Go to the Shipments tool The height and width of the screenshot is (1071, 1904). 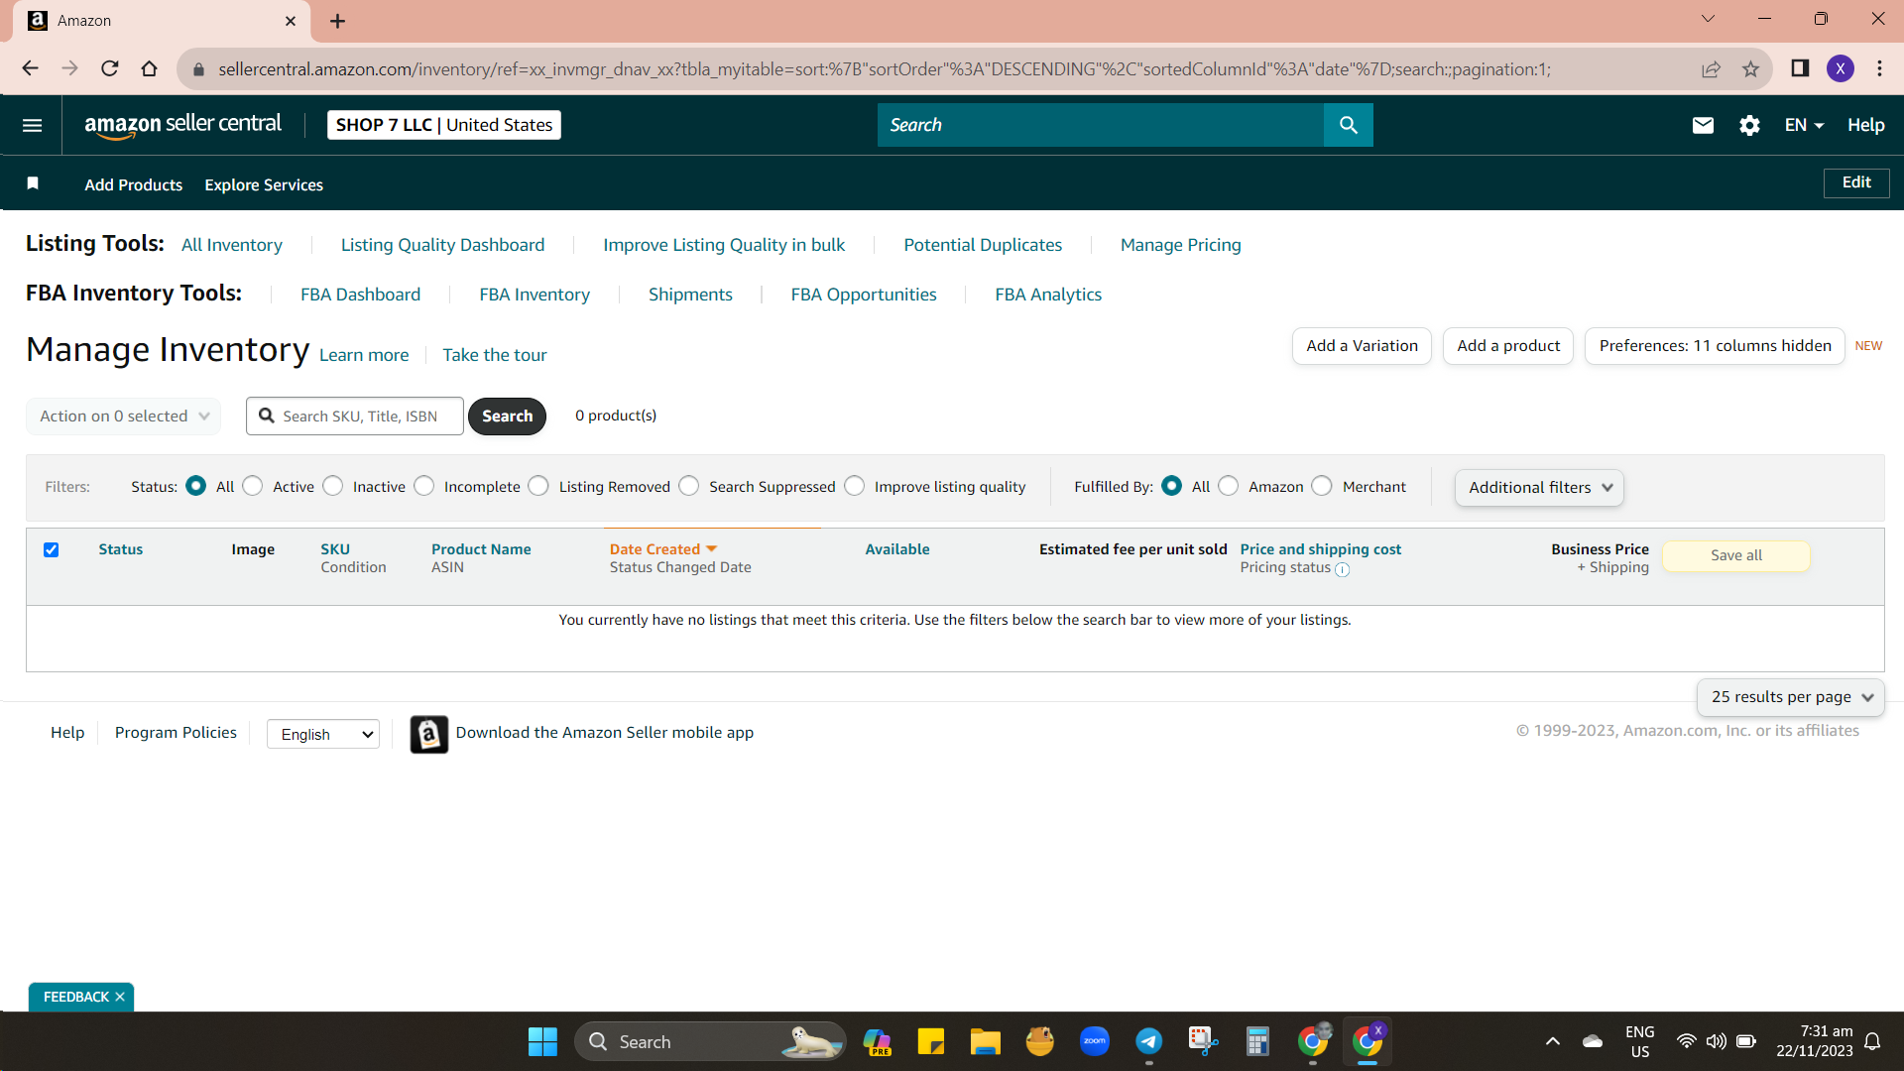pos(690,295)
